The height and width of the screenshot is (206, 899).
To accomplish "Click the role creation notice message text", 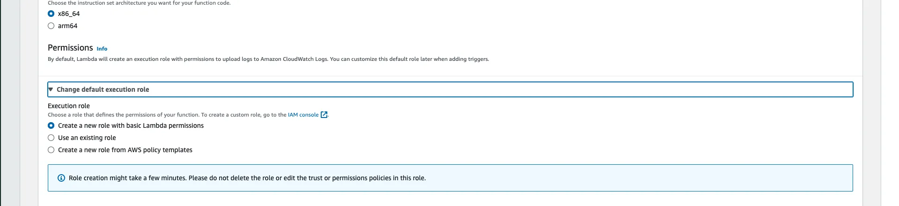I will 247,178.
